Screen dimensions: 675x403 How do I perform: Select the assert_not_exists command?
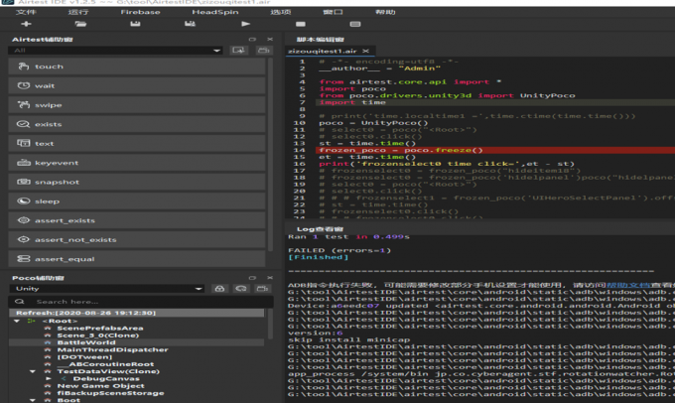click(137, 239)
